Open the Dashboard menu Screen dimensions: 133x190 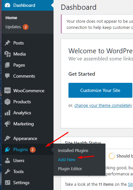pos(28,5)
